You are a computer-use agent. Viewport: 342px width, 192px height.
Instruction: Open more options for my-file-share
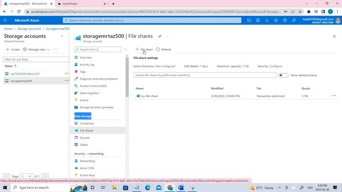click(334, 96)
